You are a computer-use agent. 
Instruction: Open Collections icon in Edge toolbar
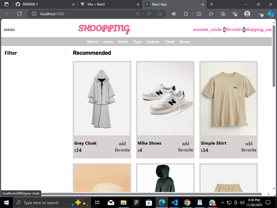tap(223, 14)
